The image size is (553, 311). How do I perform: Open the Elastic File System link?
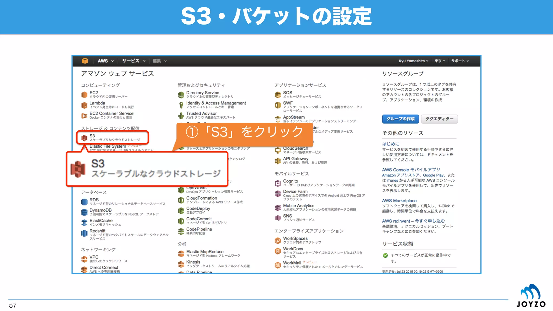[108, 146]
